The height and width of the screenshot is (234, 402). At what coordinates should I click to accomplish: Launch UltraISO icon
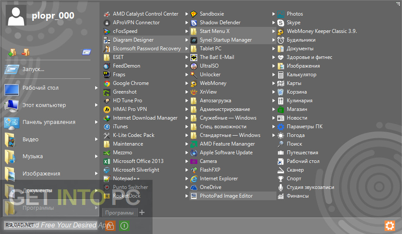click(194, 66)
